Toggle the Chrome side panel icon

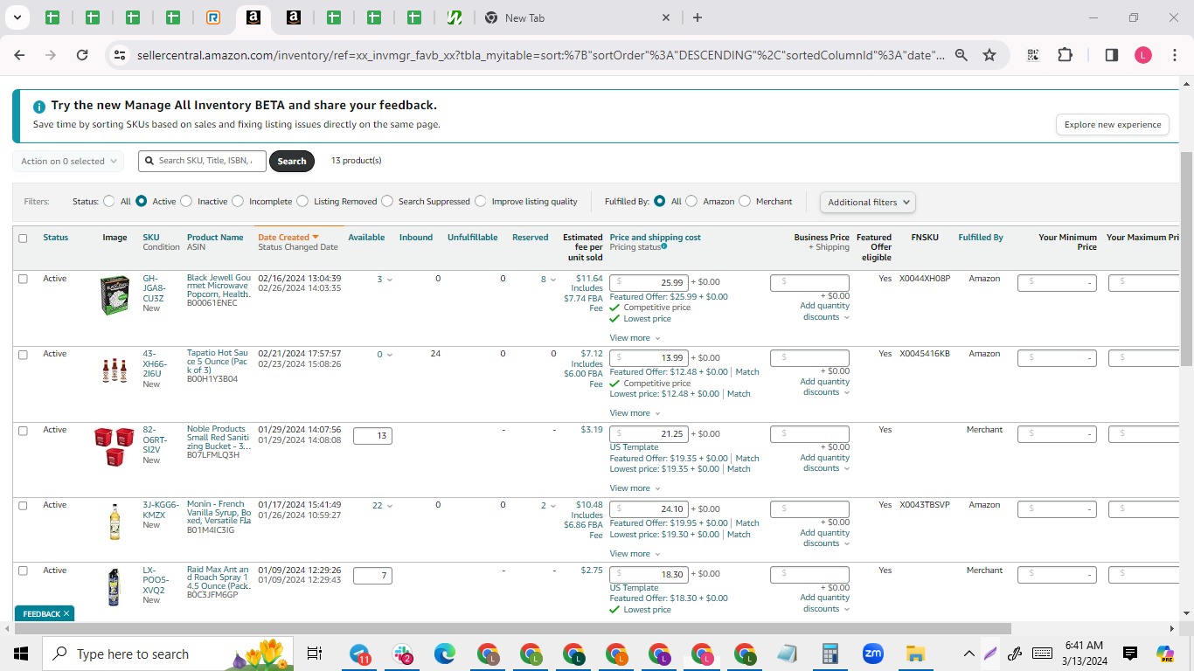tap(1112, 55)
